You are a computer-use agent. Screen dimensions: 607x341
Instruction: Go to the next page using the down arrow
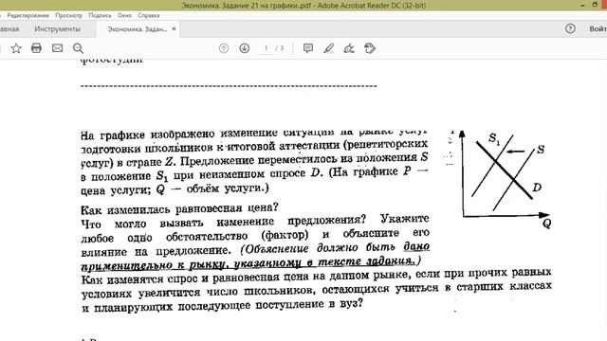pos(245,48)
